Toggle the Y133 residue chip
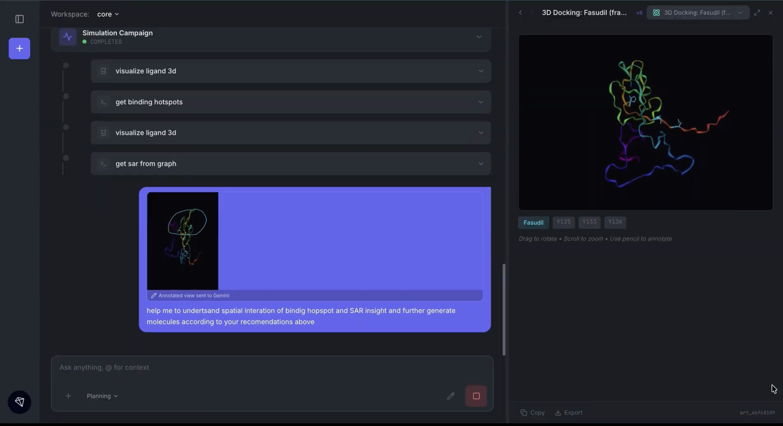The image size is (783, 426). tap(589, 222)
